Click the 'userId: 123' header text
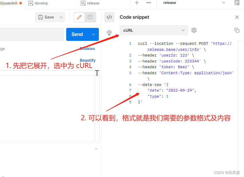This screenshot has height=177, width=244. [x=174, y=55]
